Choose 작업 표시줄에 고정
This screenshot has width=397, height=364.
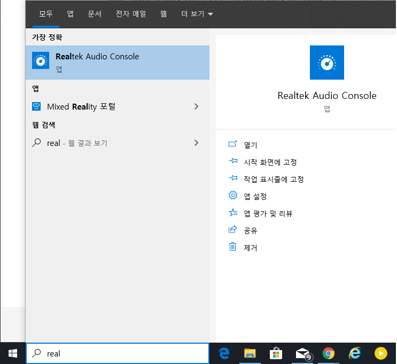pos(274,180)
